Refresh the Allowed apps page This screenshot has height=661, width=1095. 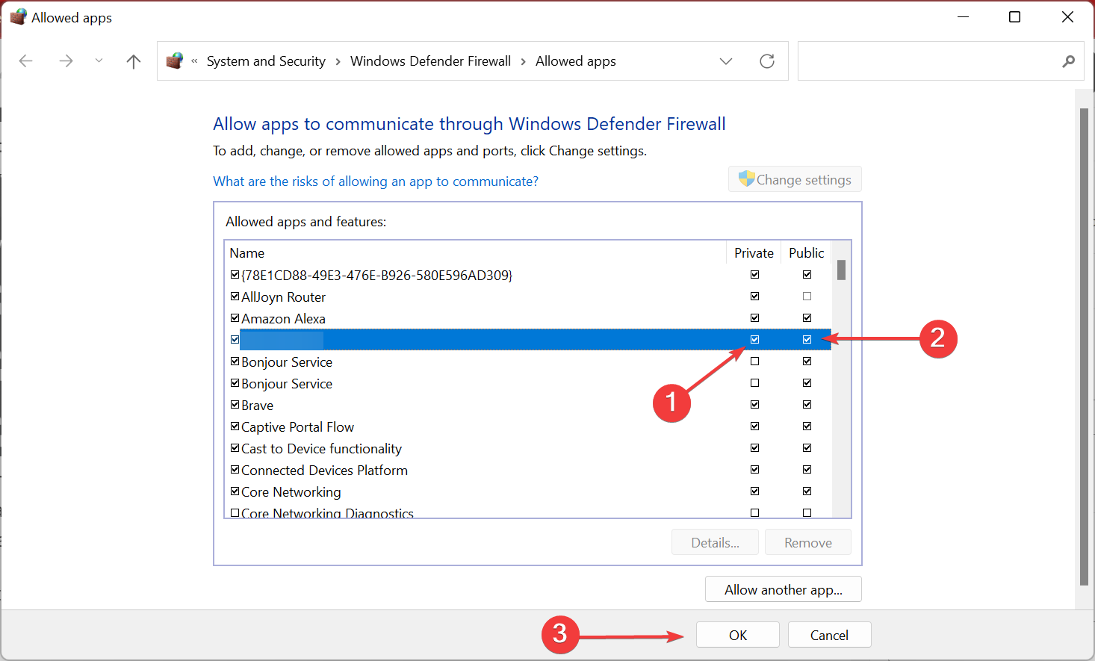767,61
